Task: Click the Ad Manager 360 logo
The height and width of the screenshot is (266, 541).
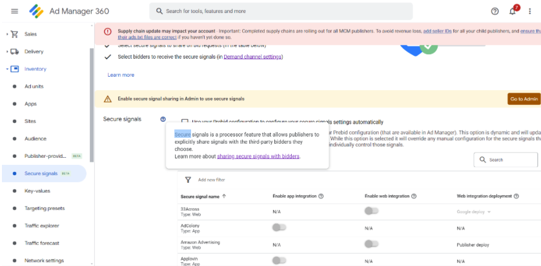Action: coord(38,11)
